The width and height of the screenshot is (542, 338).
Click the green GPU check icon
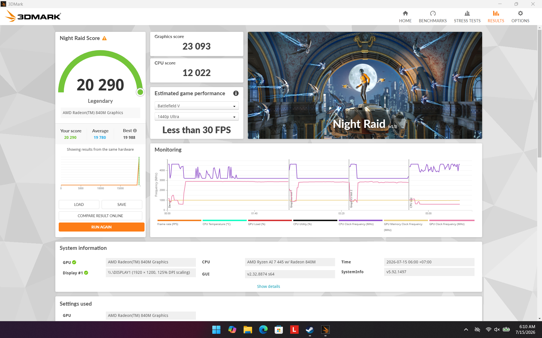(74, 262)
